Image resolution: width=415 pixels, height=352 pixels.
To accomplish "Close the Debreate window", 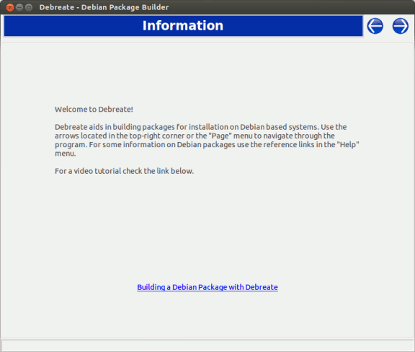I will tap(10, 7).
